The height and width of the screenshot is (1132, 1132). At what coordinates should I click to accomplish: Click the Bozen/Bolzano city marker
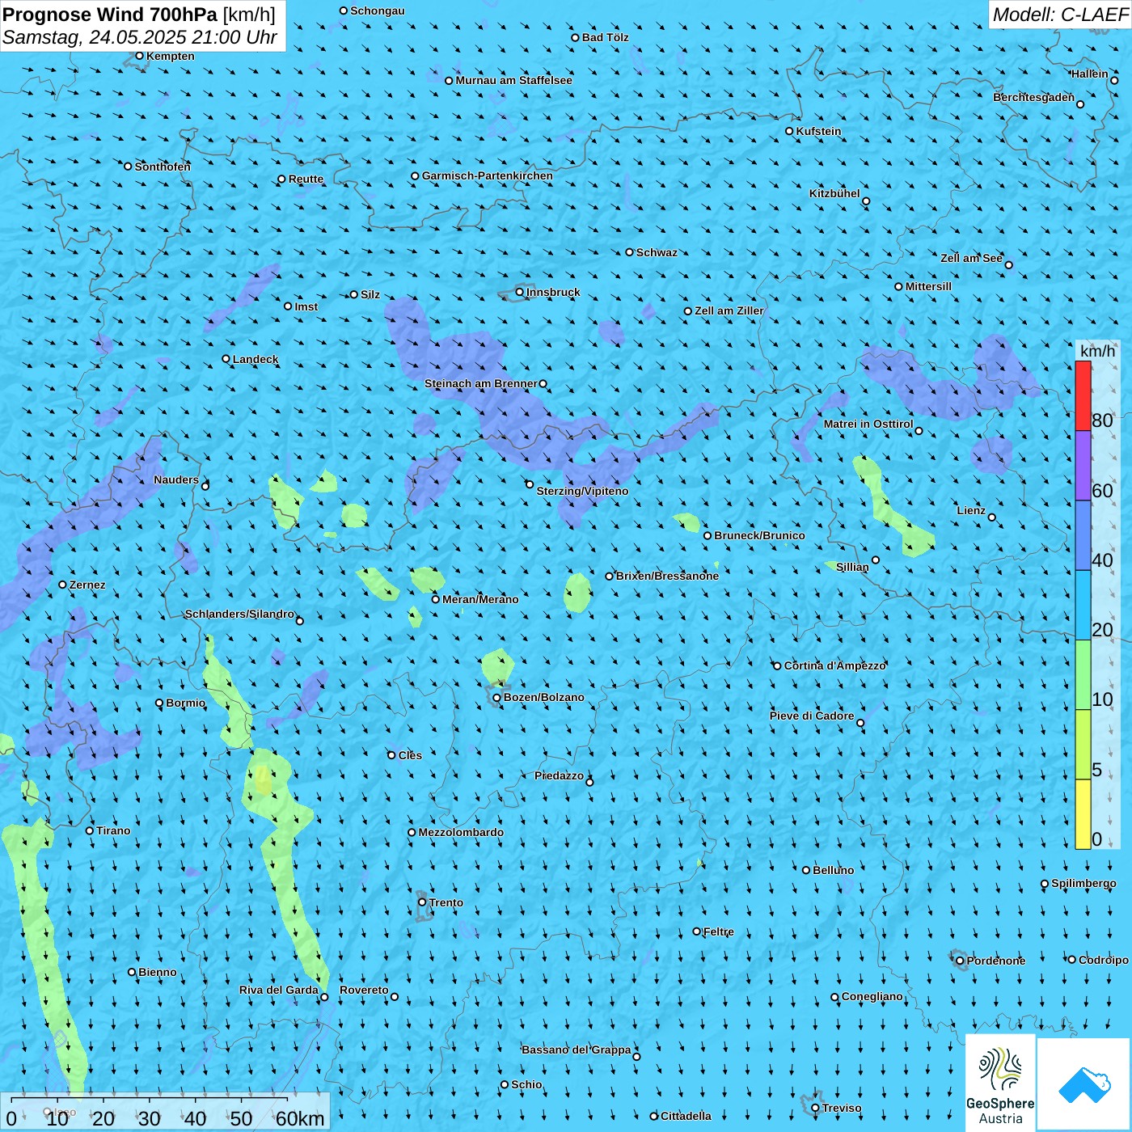pos(496,697)
